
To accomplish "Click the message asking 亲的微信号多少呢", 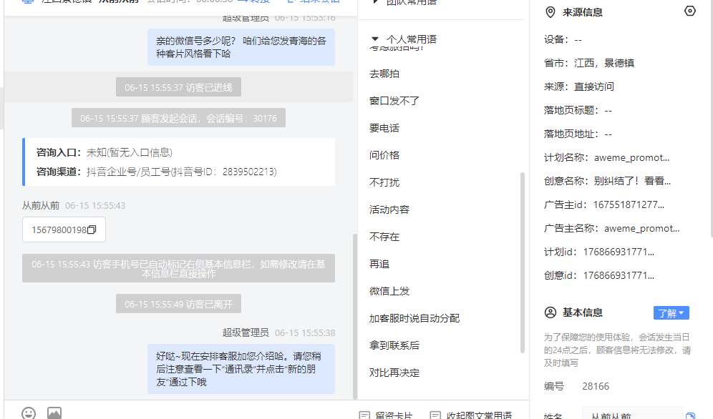I will (241, 47).
